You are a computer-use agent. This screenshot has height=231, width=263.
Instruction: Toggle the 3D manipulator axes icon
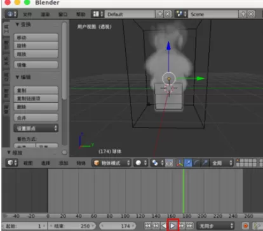(180, 163)
